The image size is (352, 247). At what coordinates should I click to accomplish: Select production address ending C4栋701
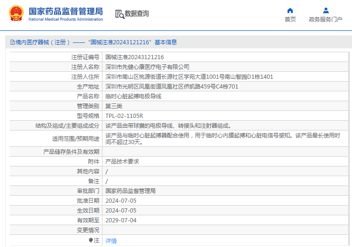coord(172,87)
